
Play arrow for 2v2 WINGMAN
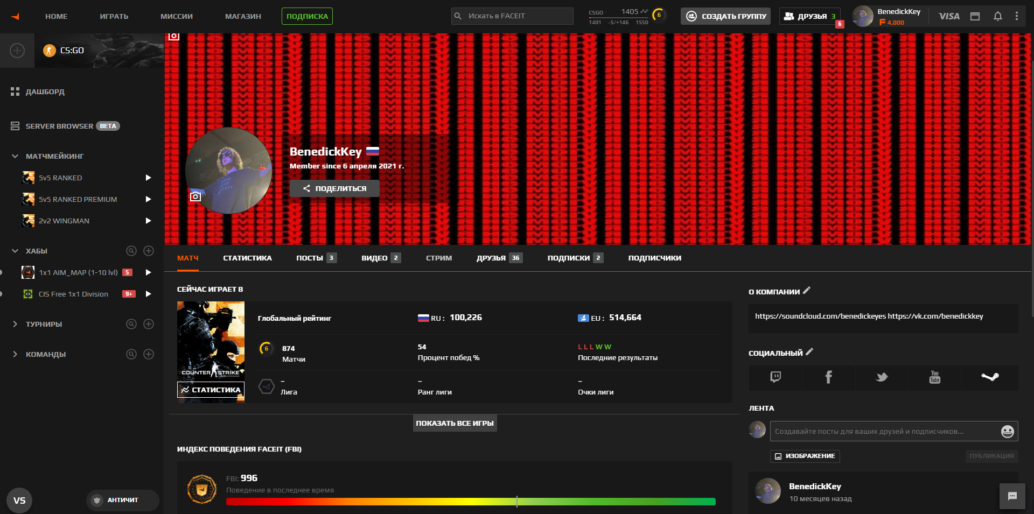click(148, 221)
